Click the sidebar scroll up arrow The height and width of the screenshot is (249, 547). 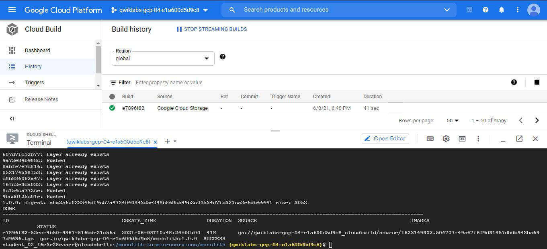(98, 43)
